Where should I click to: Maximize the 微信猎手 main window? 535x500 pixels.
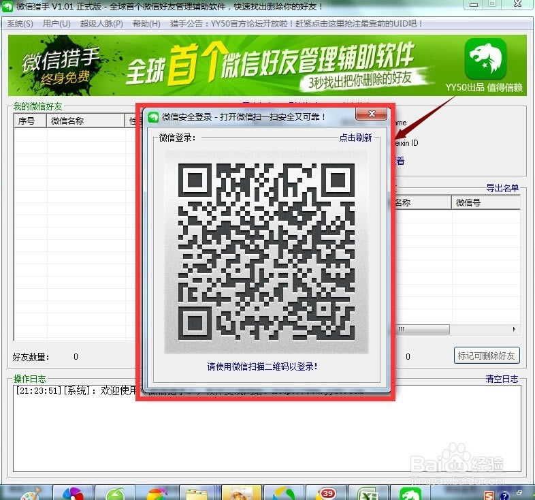tap(491, 4)
